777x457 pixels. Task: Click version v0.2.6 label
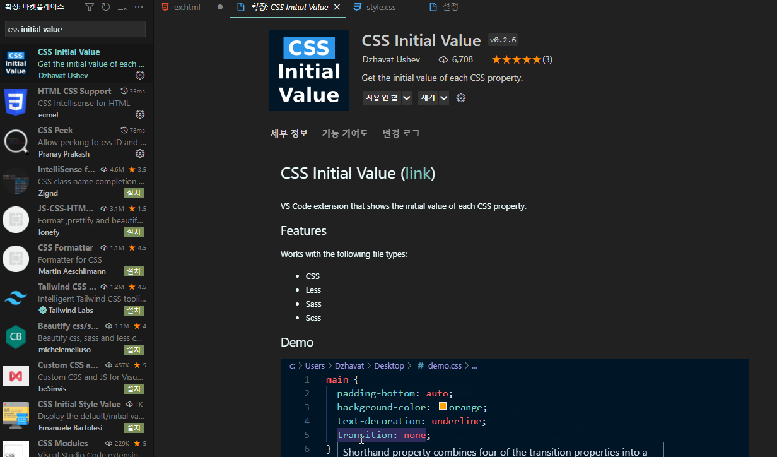(x=503, y=40)
